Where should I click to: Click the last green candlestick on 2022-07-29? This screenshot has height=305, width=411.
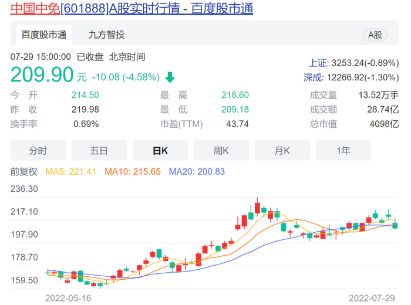click(395, 225)
